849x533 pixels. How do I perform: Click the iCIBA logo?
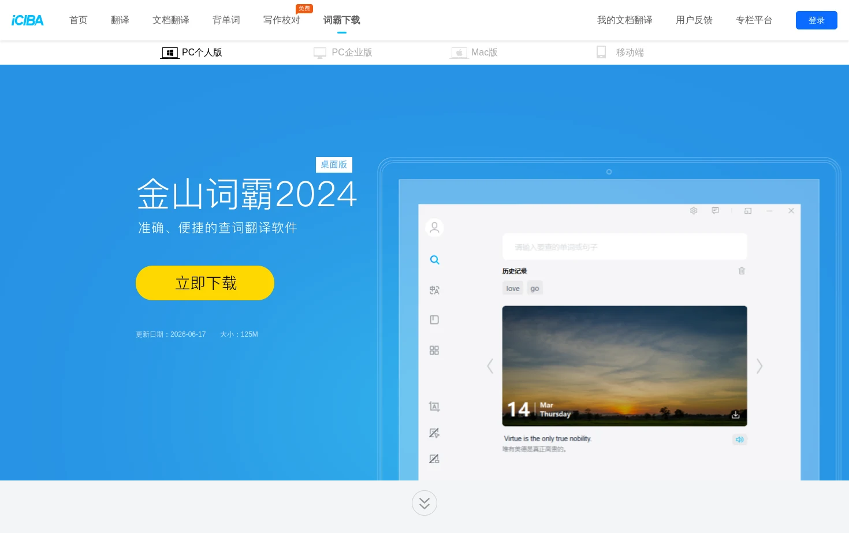tap(27, 20)
